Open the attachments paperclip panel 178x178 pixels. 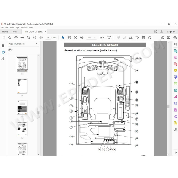pyautogui.click(x=3, y=59)
